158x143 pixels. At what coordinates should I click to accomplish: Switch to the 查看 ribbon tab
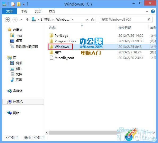pyautogui.click(x=52, y=11)
